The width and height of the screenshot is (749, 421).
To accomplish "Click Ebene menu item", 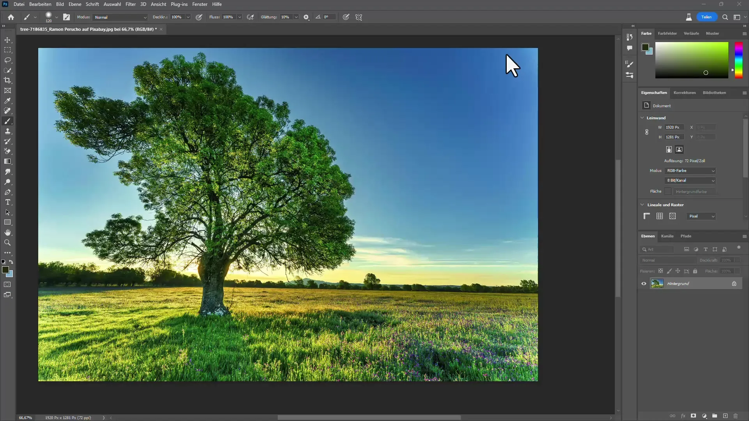I will 75,4.
